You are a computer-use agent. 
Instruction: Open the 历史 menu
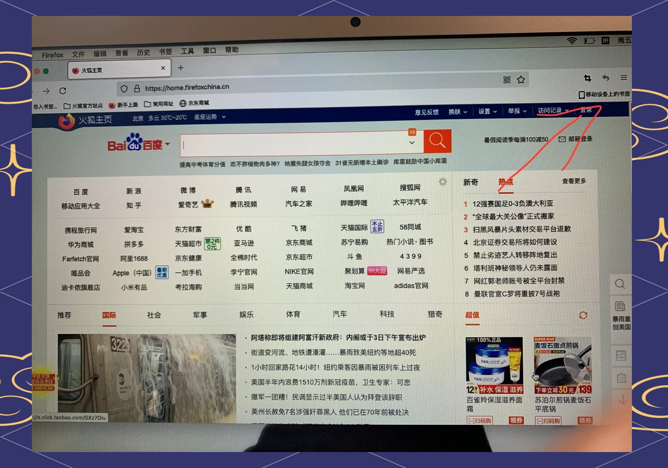(143, 53)
